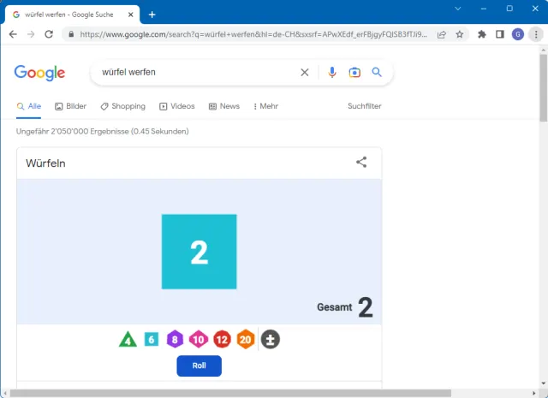548x398 pixels.
Task: Open the tab search chevron
Action: (x=458, y=9)
